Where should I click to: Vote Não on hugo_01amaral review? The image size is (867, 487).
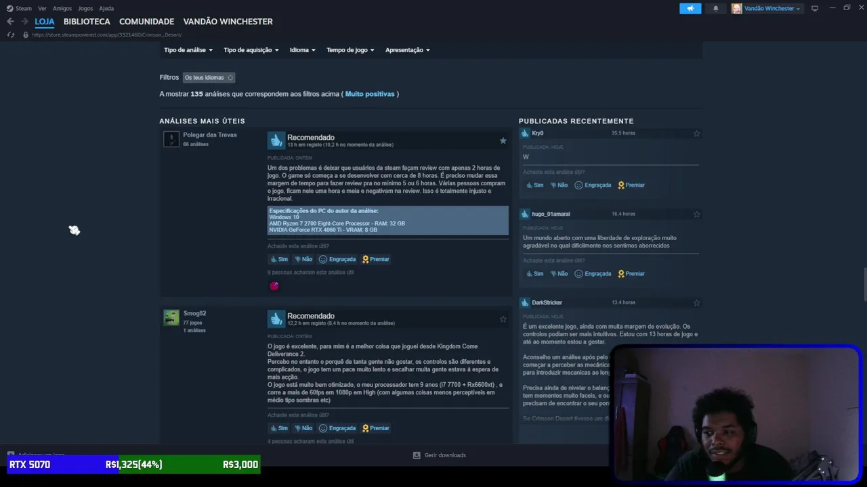point(558,274)
